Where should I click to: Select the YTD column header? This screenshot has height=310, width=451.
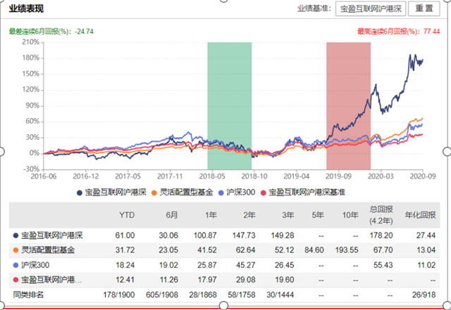point(127,215)
